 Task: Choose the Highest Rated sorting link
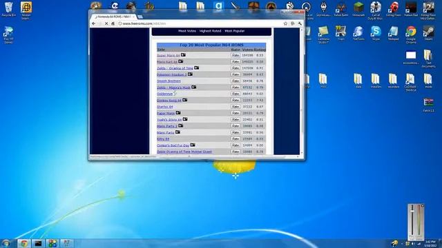click(x=210, y=31)
